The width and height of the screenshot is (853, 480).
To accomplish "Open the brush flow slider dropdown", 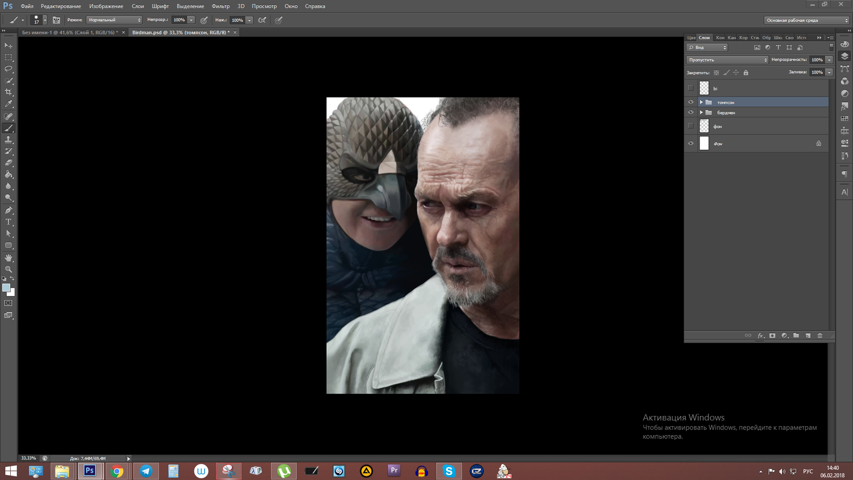I will pos(249,20).
